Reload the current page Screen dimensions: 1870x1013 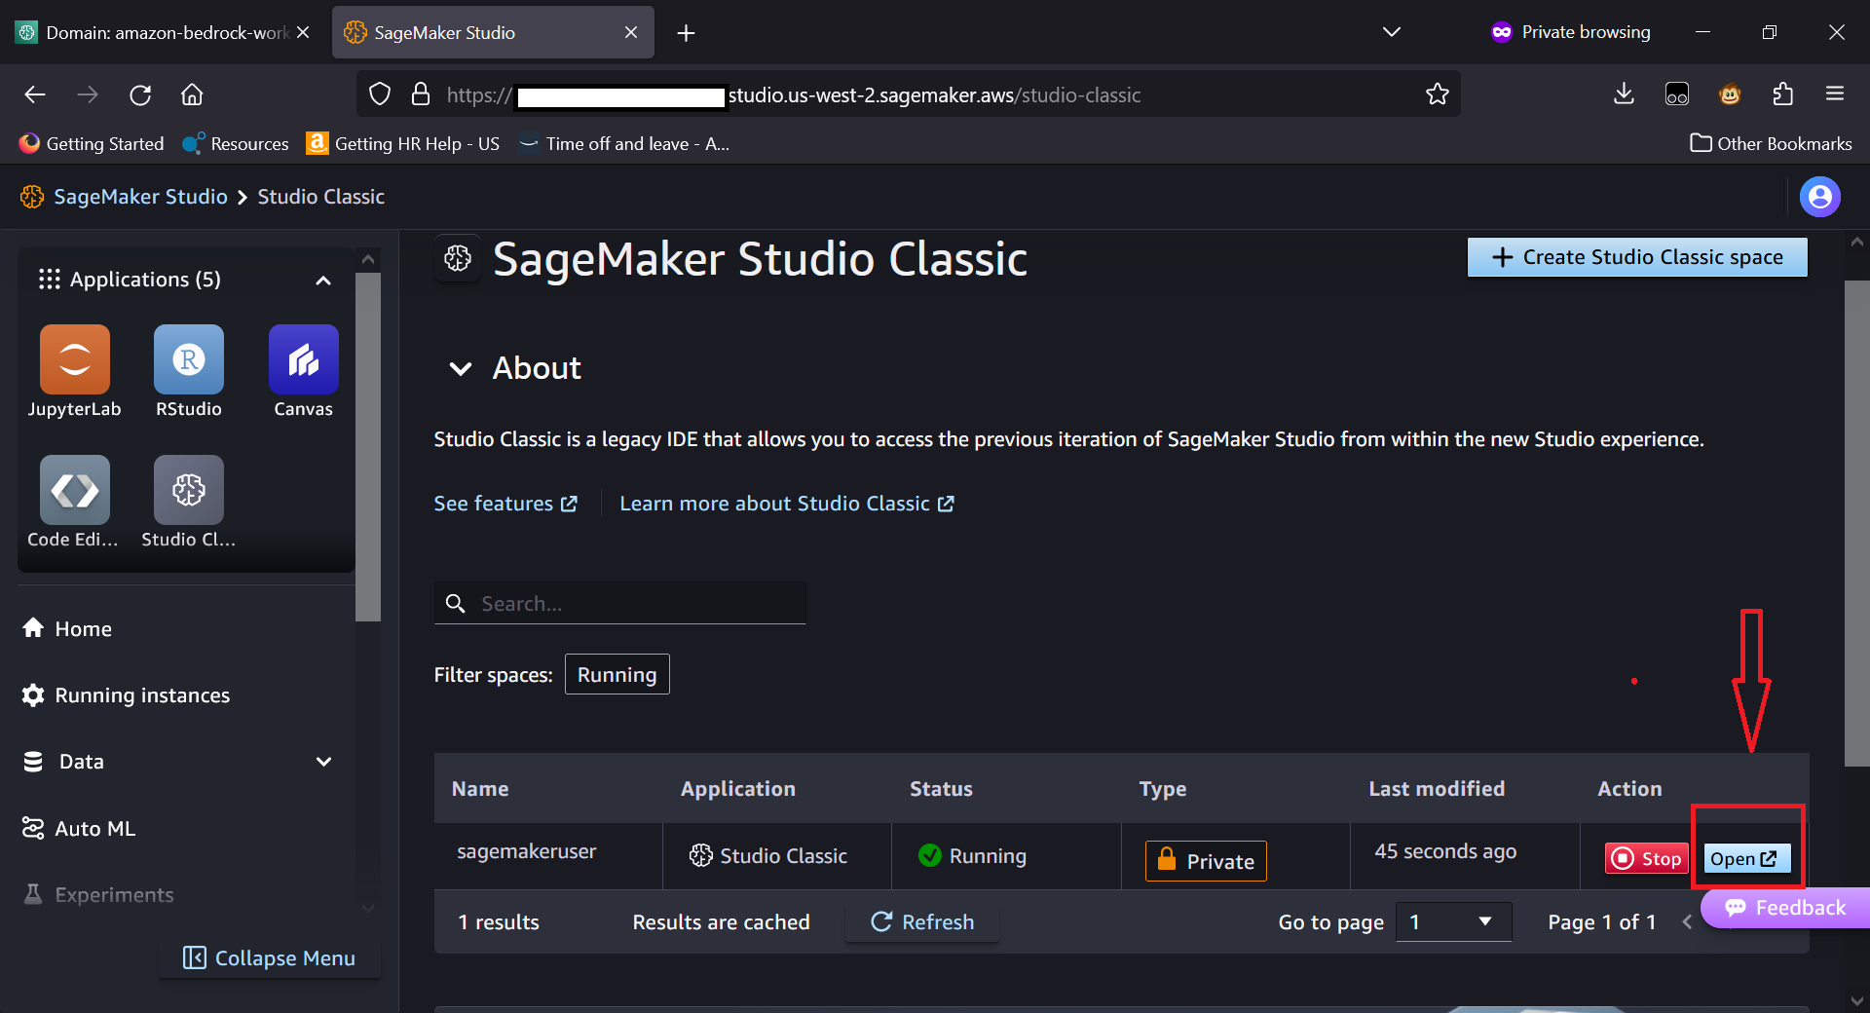tap(140, 94)
